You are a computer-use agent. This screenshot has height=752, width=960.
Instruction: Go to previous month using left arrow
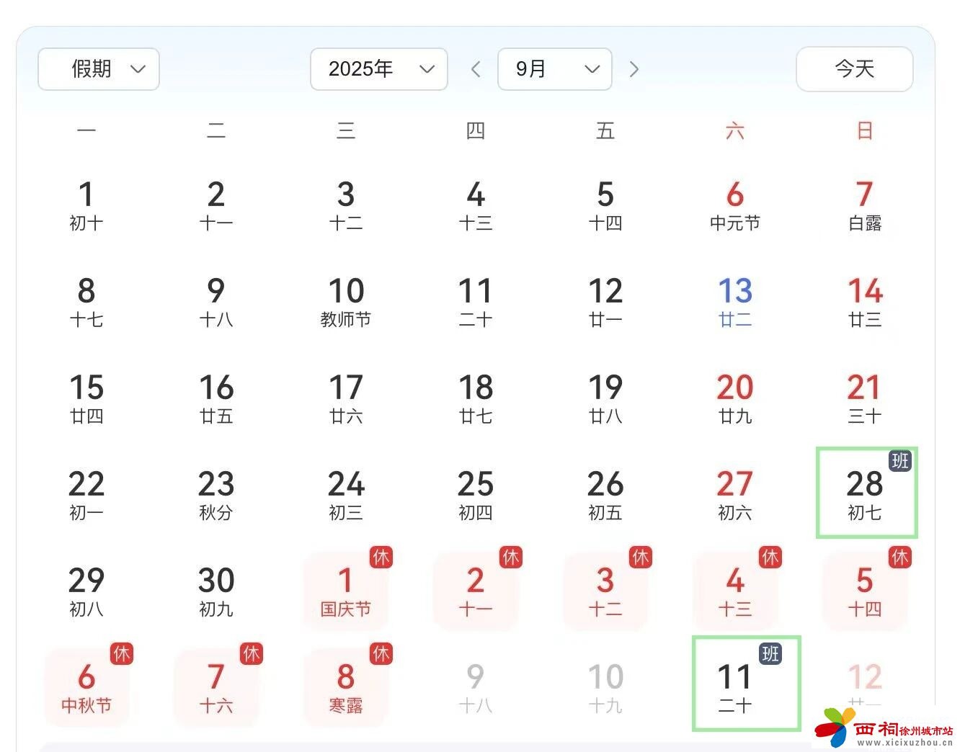point(476,69)
